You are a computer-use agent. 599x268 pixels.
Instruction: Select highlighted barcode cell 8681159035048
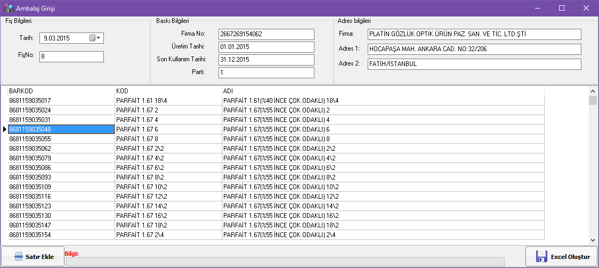pos(61,129)
